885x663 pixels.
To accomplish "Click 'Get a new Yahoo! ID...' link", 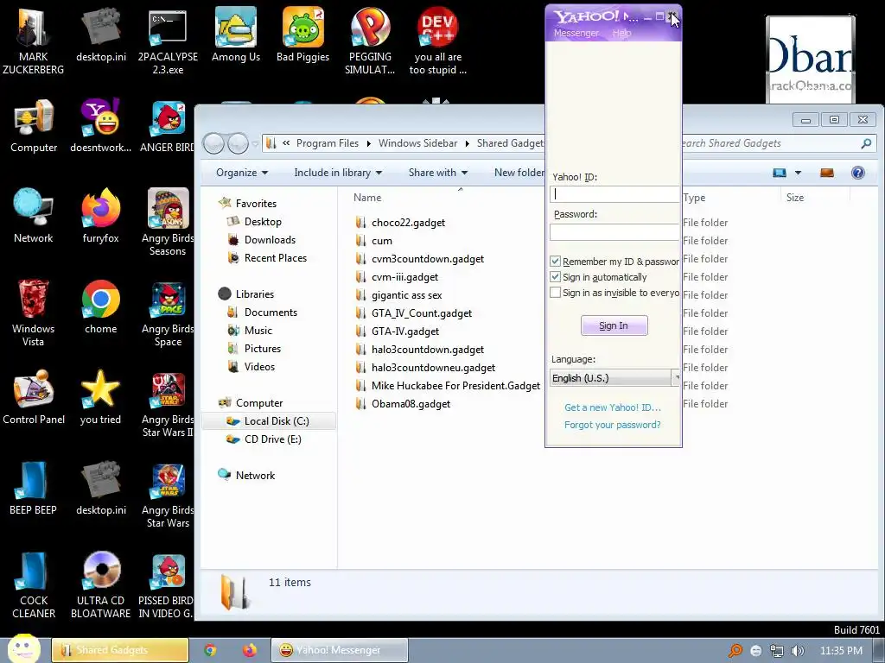I will (x=613, y=407).
